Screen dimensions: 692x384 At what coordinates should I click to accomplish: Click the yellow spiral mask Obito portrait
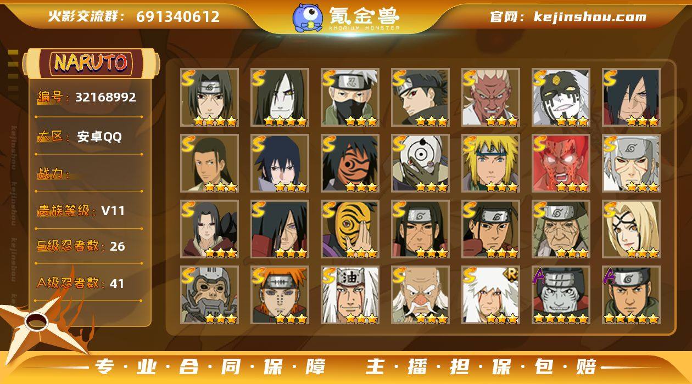click(x=350, y=229)
